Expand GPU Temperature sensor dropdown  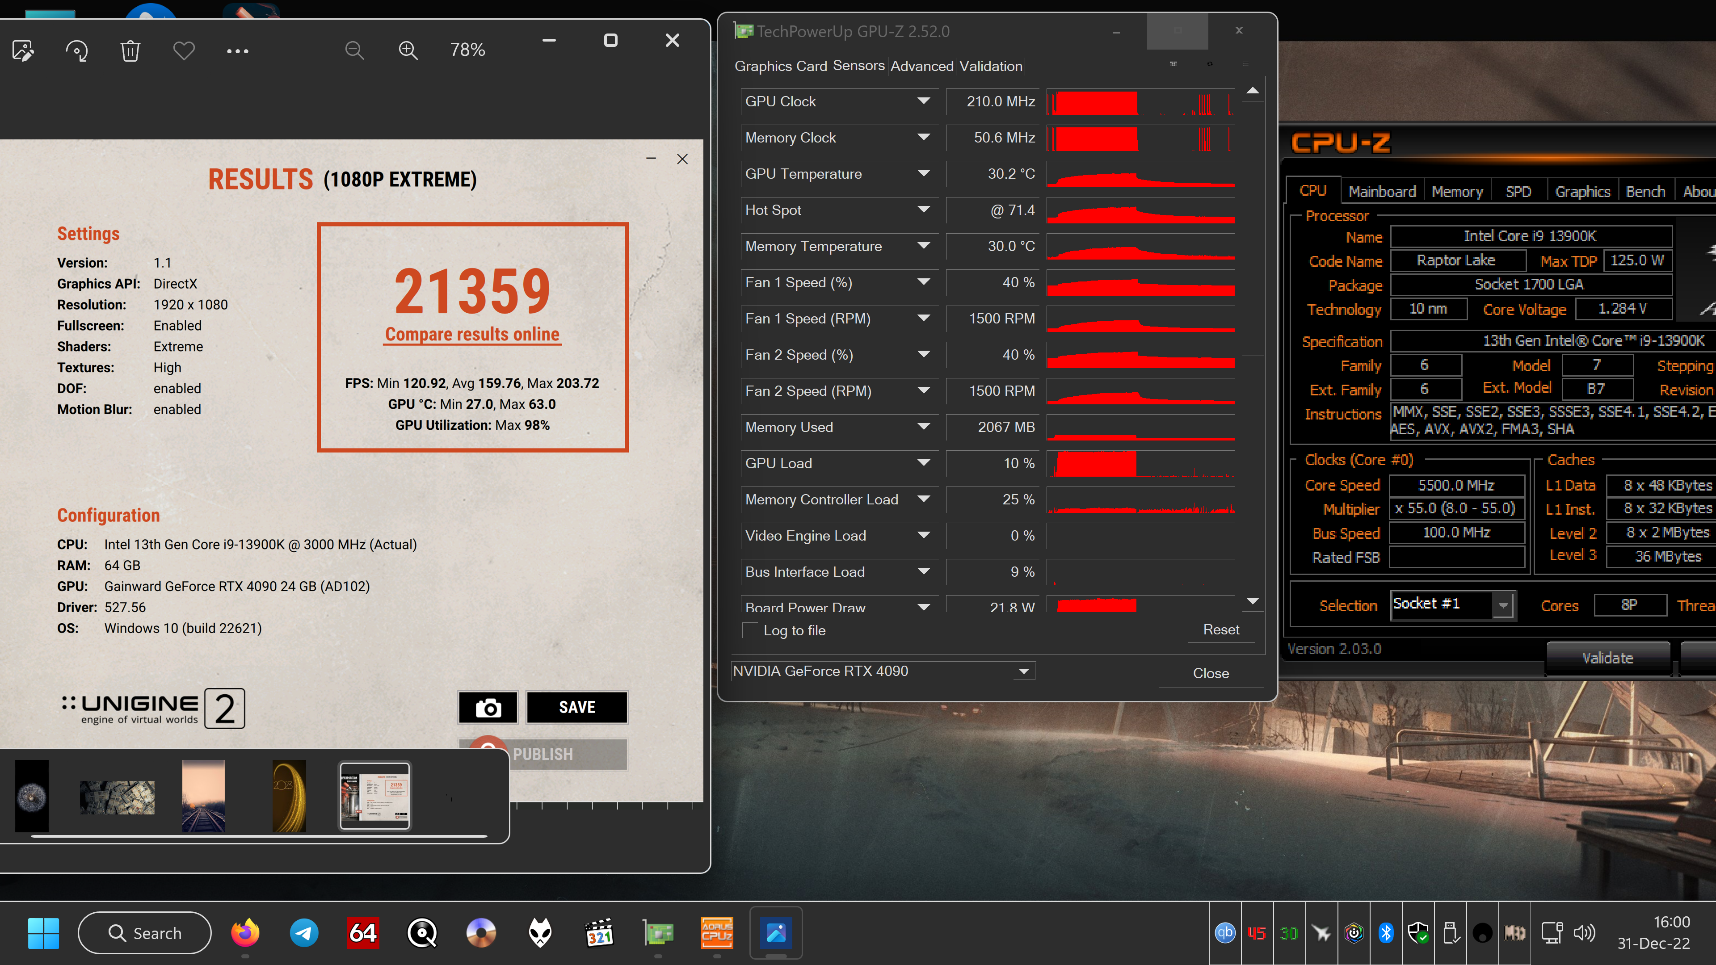(923, 173)
